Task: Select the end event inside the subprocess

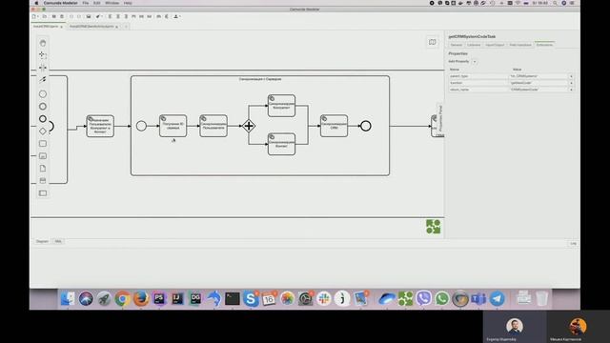Action: point(366,126)
